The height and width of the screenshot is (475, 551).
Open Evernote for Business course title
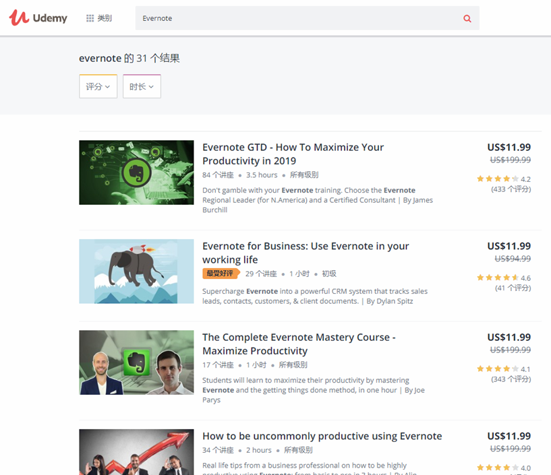[x=306, y=253]
